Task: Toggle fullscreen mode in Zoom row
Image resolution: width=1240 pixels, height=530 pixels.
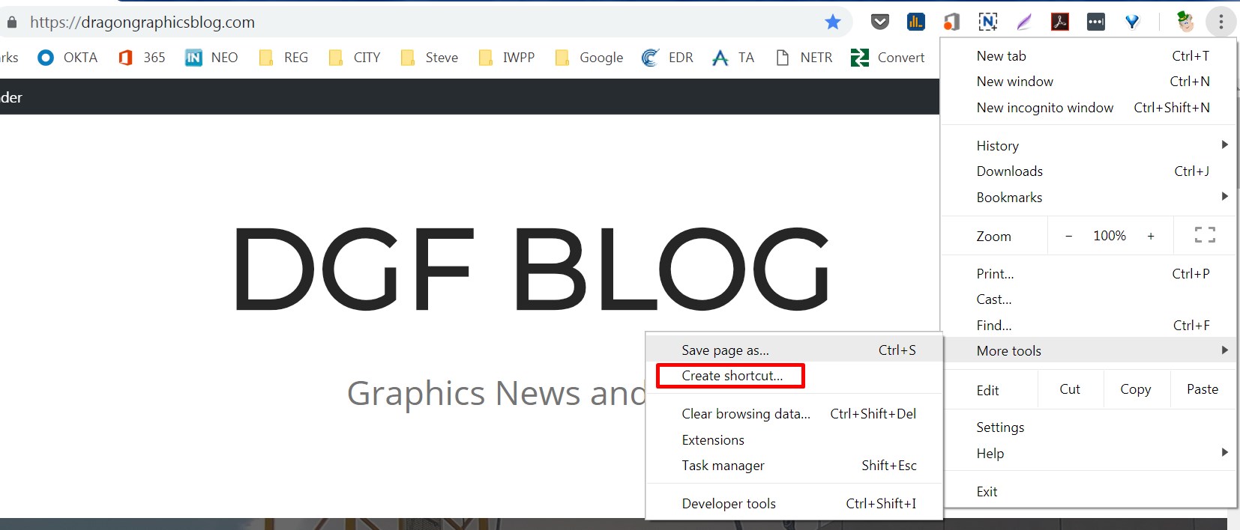Action: click(x=1204, y=235)
